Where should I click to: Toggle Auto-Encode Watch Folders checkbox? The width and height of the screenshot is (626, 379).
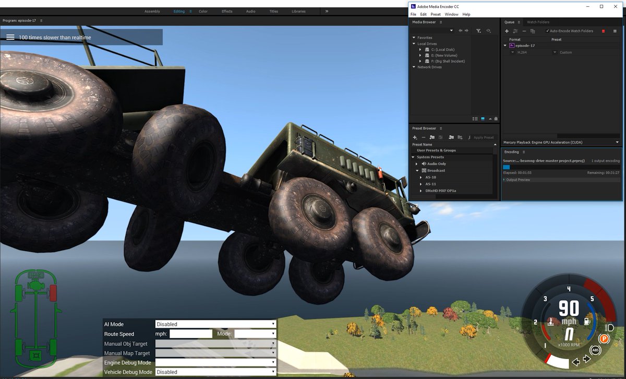pos(547,31)
